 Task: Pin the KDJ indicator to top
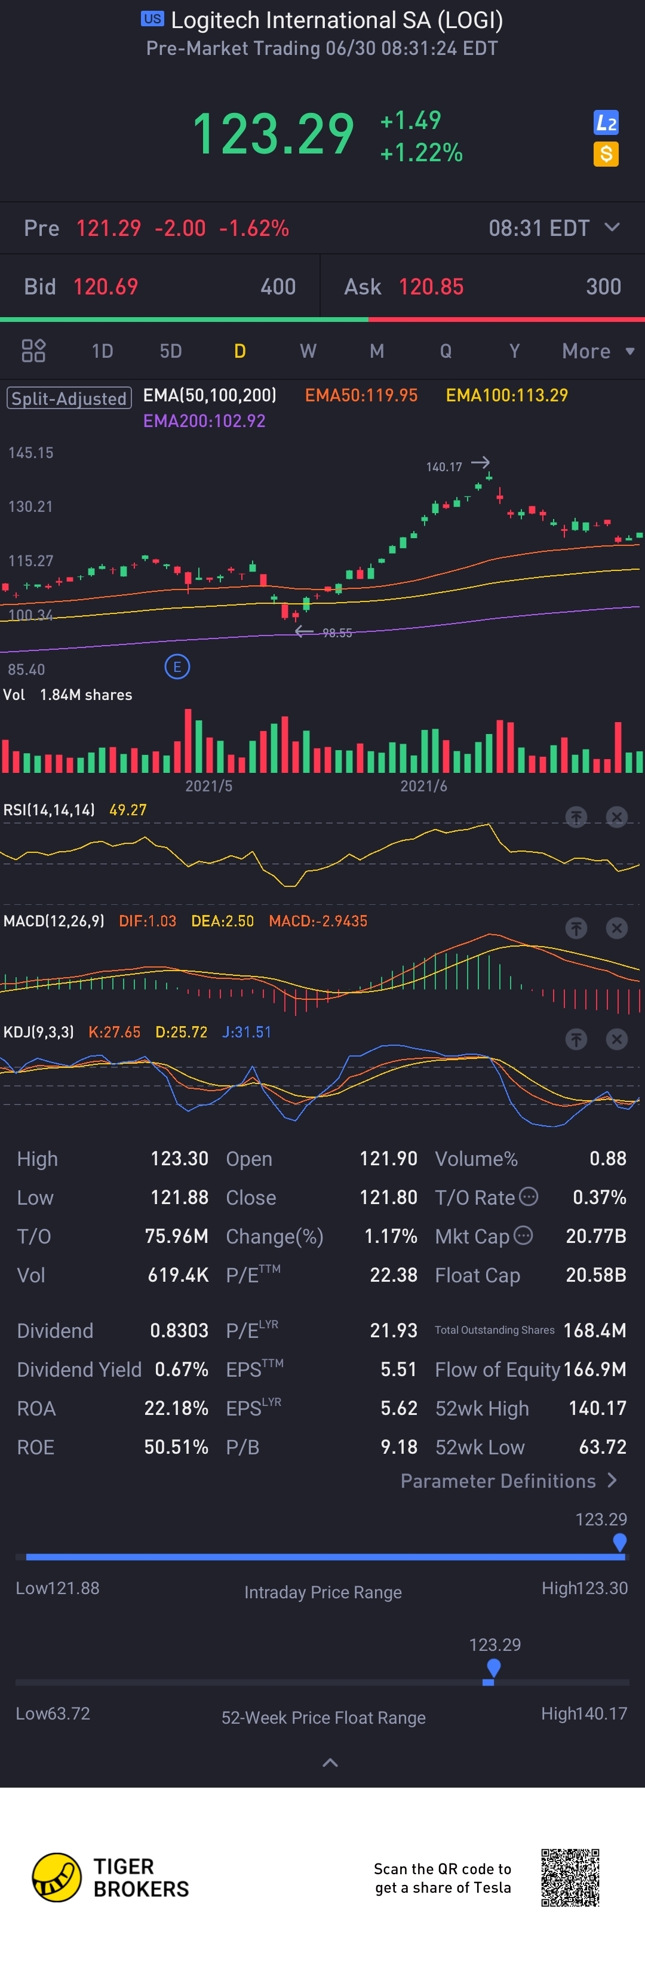[x=576, y=1039]
